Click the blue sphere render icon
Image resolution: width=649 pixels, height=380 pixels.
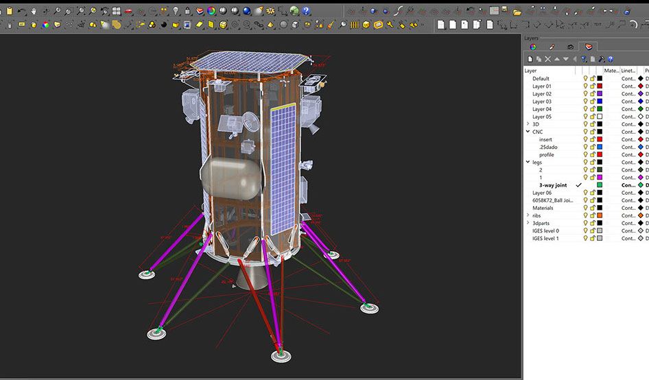pos(246,11)
